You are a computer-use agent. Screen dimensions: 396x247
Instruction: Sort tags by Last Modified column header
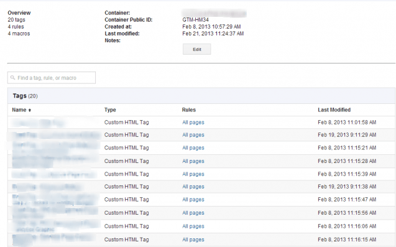point(334,110)
